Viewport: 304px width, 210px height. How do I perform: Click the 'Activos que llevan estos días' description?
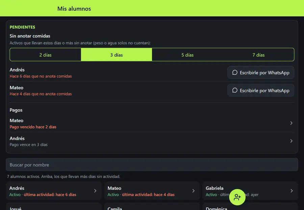(x=80, y=43)
